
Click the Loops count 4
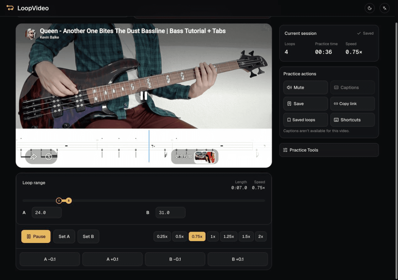tap(286, 52)
